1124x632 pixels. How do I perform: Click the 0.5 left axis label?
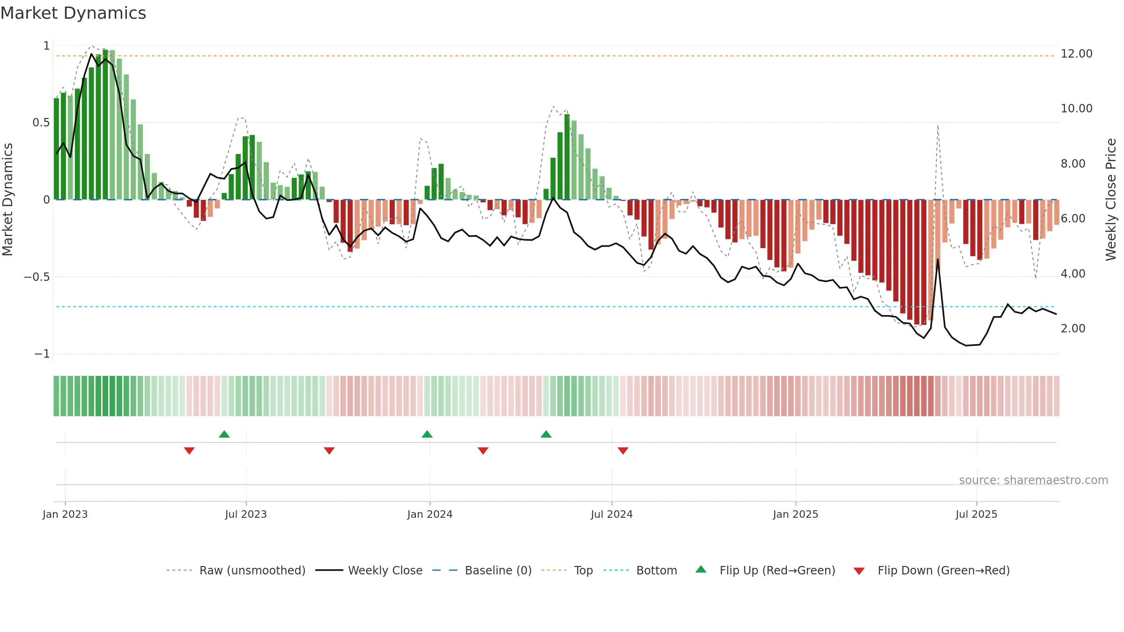(41, 123)
